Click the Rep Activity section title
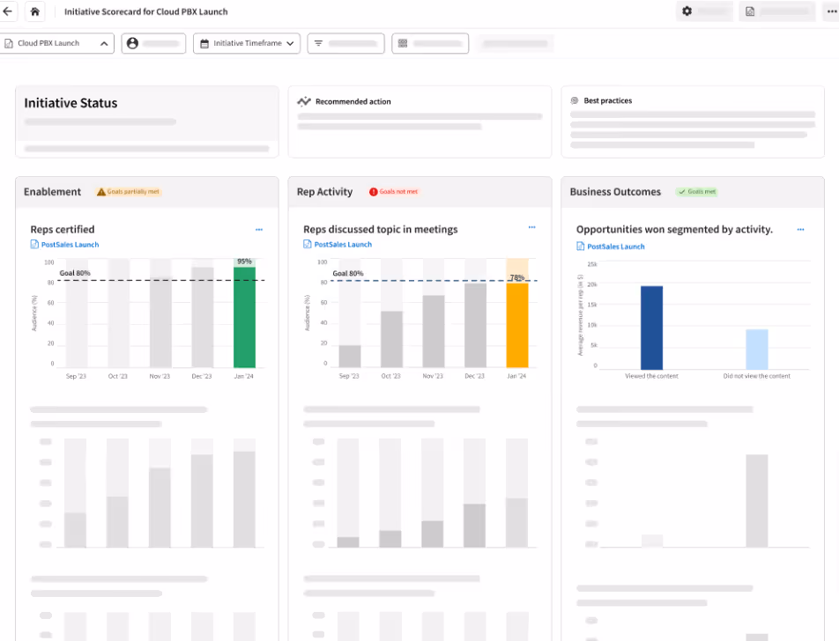Screen dimensions: 839x641 click(325, 192)
